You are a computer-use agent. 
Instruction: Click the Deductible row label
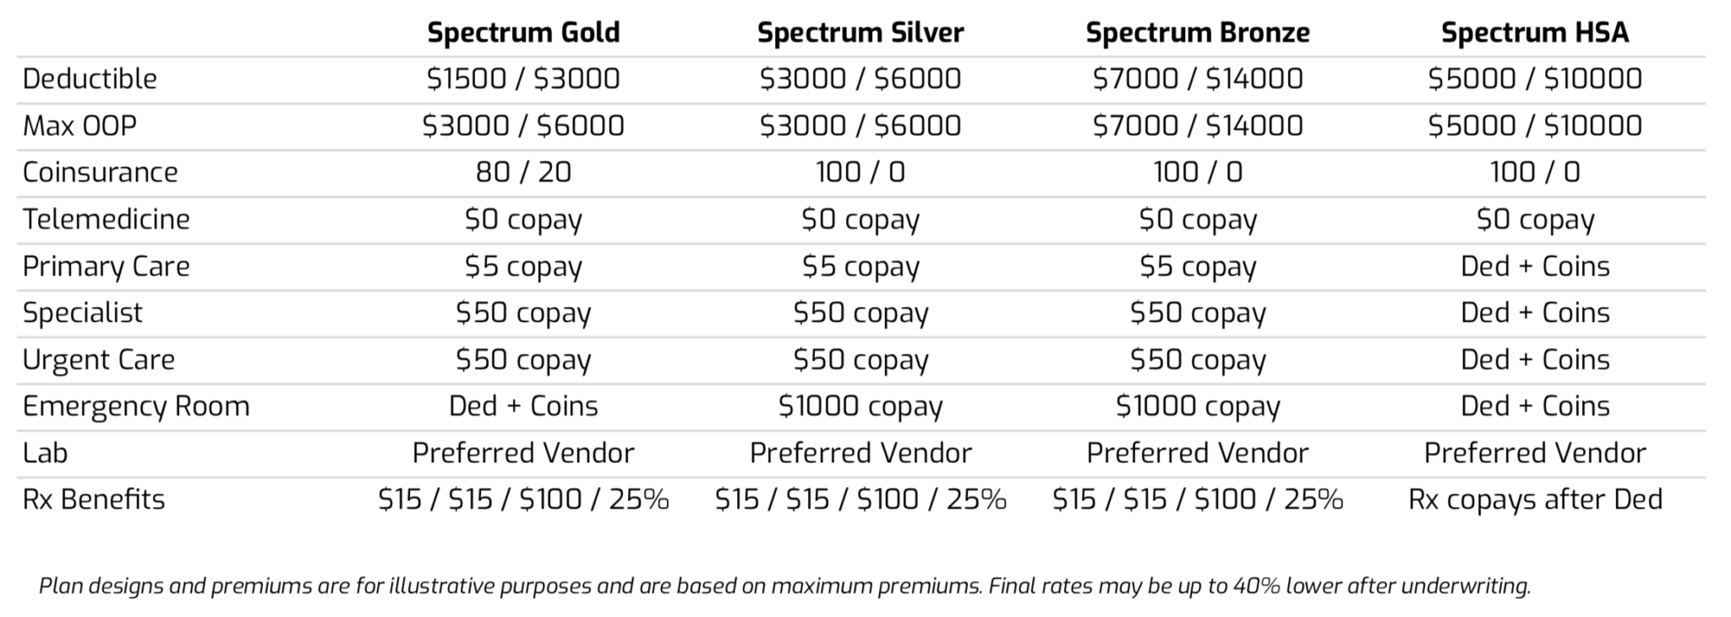[90, 79]
